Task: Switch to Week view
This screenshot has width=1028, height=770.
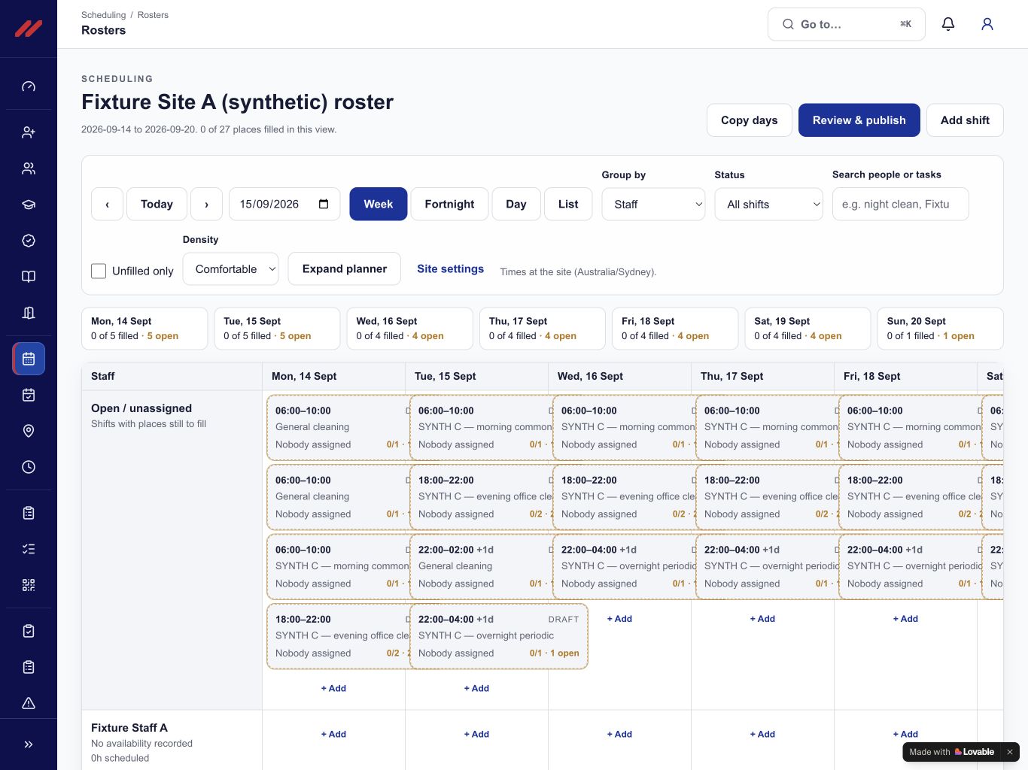Action: pyautogui.click(x=379, y=204)
